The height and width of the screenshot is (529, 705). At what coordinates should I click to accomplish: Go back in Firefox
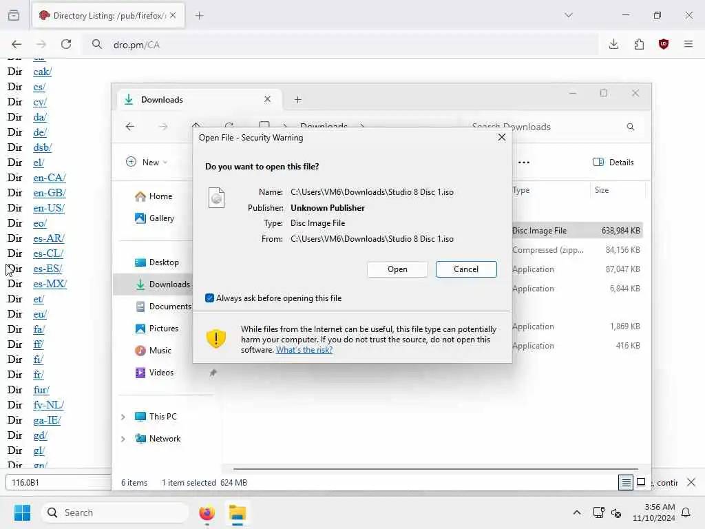coord(17,44)
